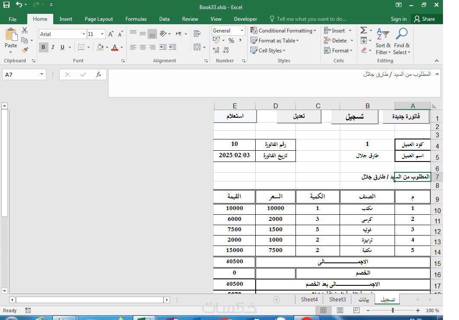Switch to the بيانات sheet tab
This screenshot has height=320, width=459.
tap(364, 300)
